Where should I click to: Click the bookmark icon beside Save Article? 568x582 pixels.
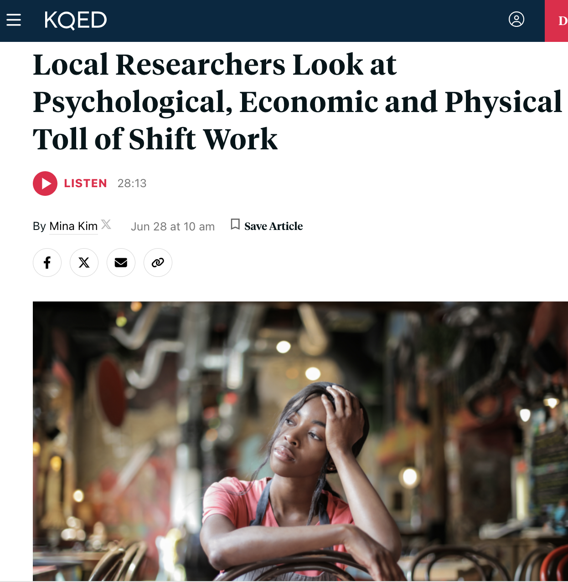coord(235,224)
